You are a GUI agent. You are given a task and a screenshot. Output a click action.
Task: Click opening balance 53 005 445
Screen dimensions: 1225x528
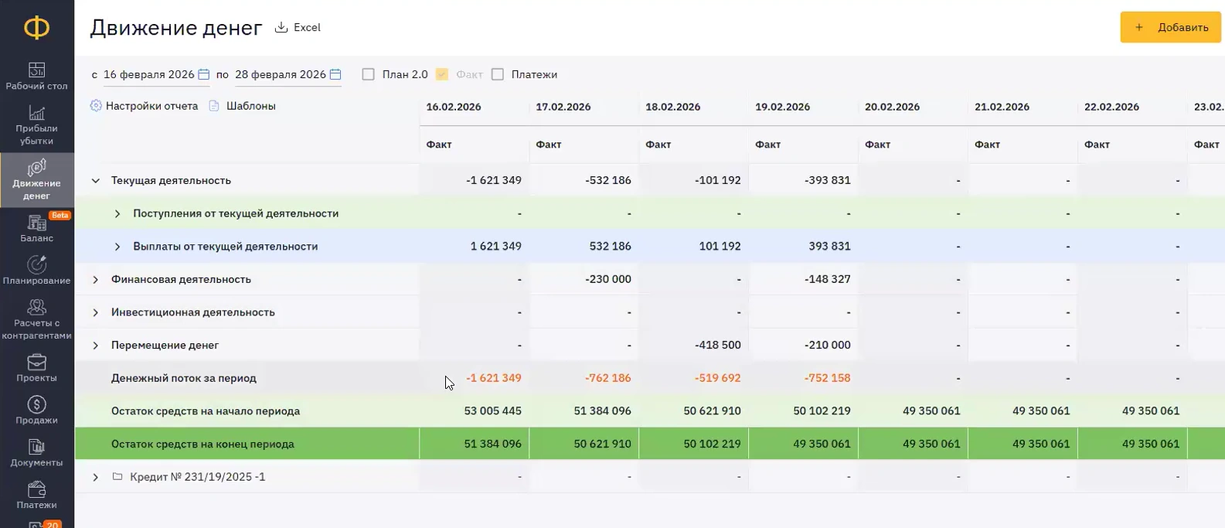[x=493, y=411]
